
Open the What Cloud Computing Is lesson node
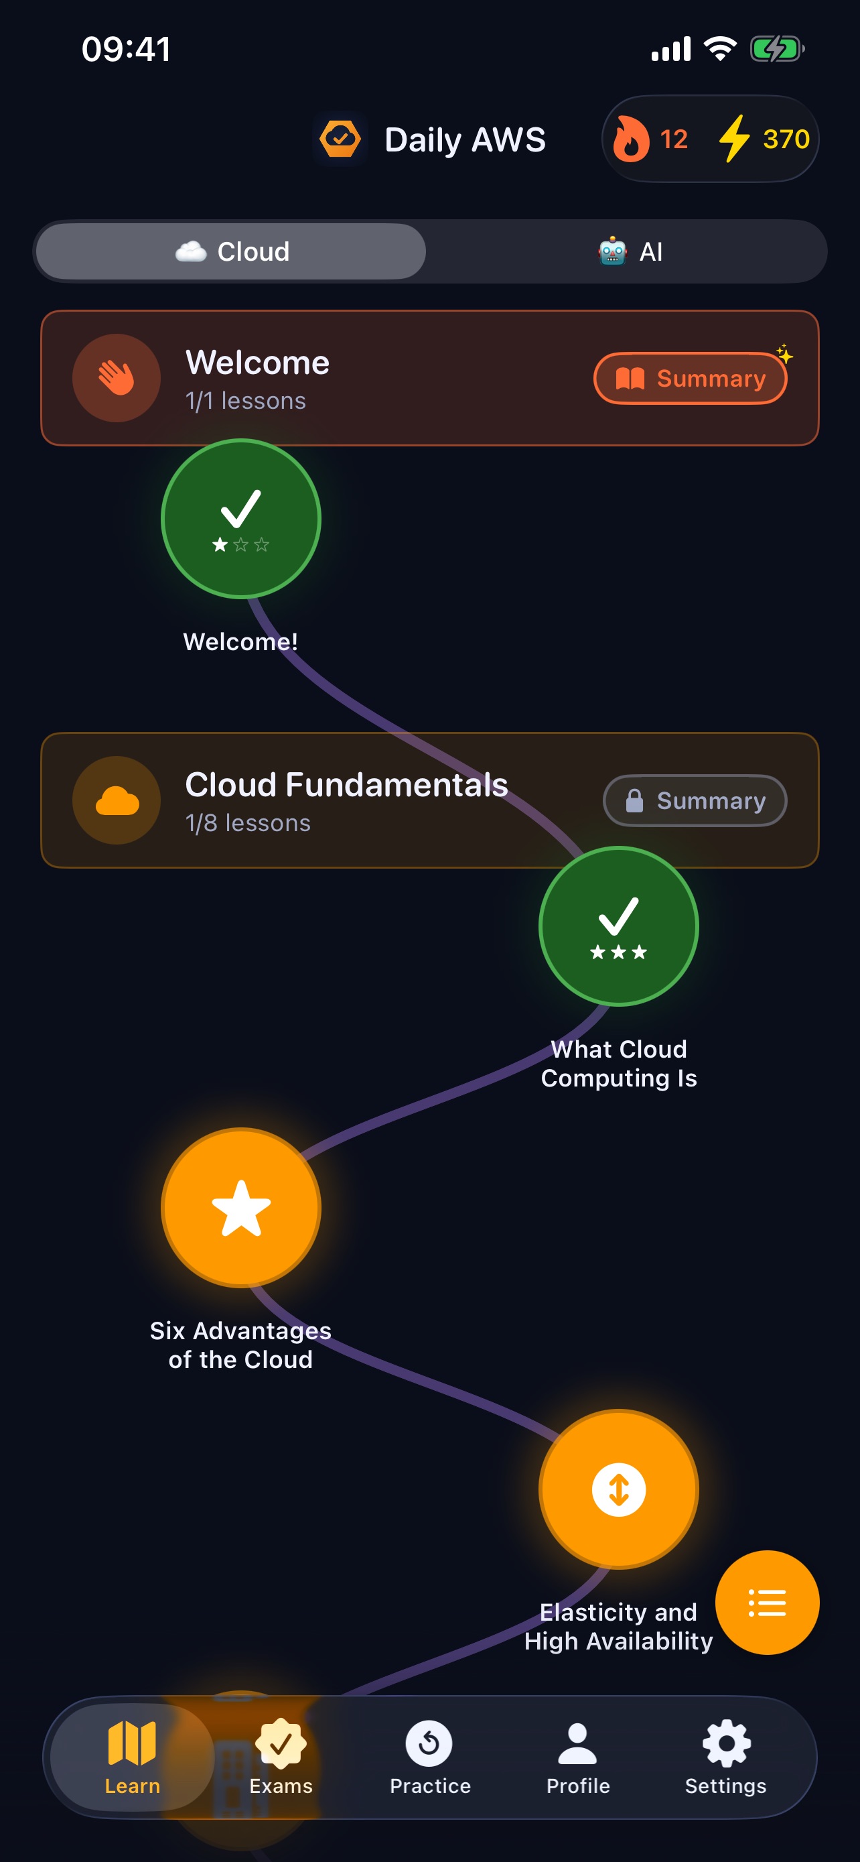coord(619,926)
